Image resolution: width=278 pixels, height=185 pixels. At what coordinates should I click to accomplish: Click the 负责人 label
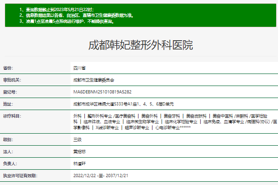click(10, 164)
